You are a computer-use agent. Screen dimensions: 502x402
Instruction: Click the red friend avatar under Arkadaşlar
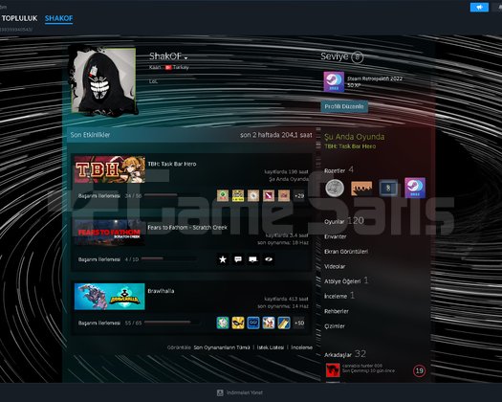tap(333, 371)
